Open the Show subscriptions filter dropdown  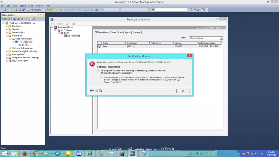point(206,38)
